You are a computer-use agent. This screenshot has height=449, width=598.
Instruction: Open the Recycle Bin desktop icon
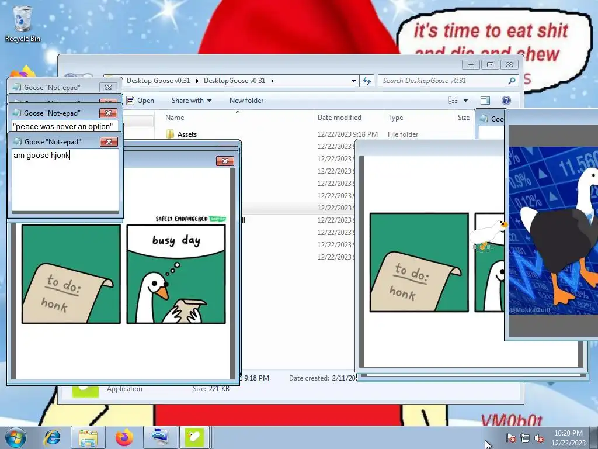22,23
